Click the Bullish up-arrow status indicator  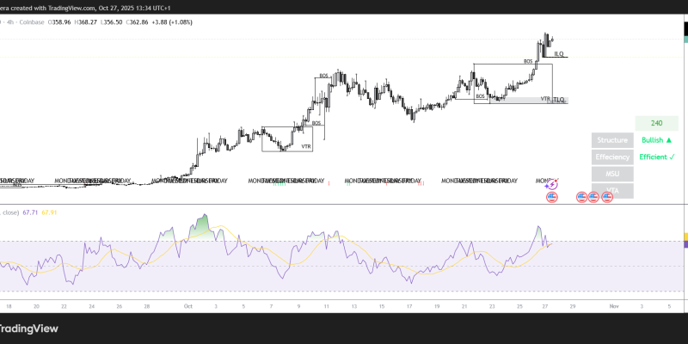click(656, 140)
